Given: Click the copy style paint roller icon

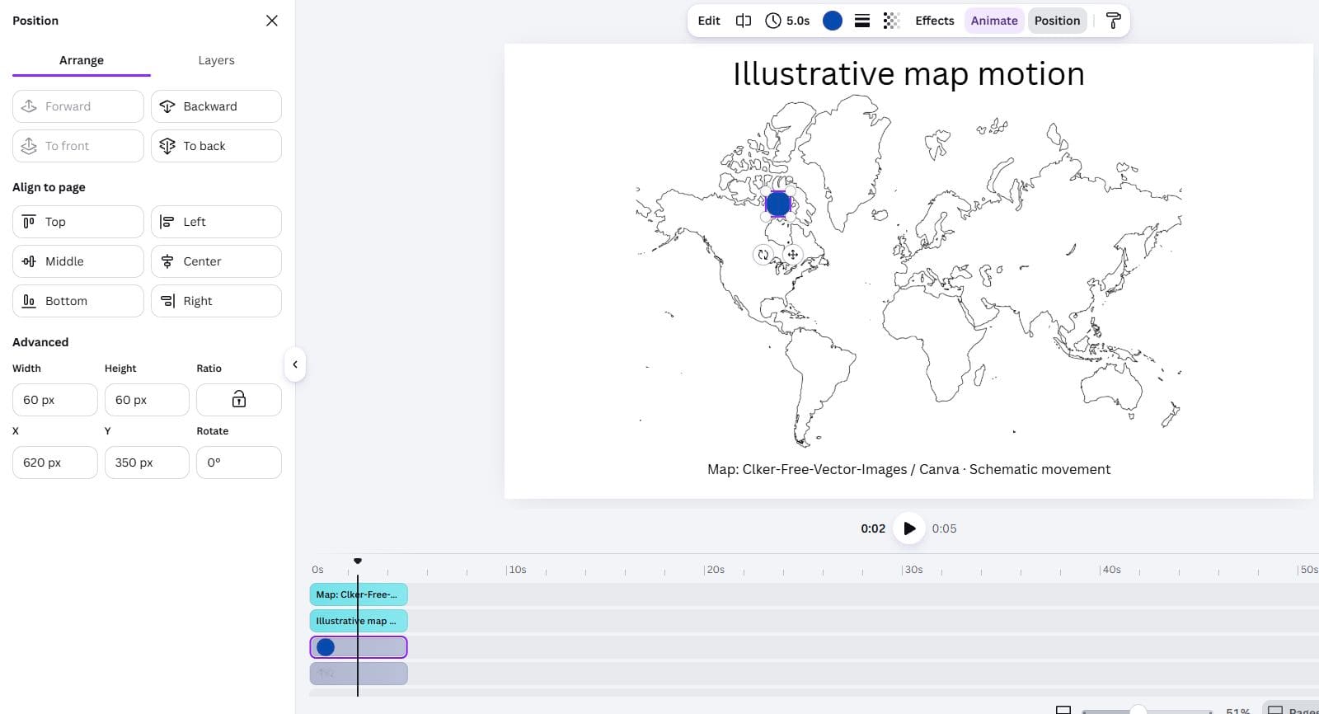Looking at the screenshot, I should pyautogui.click(x=1113, y=21).
